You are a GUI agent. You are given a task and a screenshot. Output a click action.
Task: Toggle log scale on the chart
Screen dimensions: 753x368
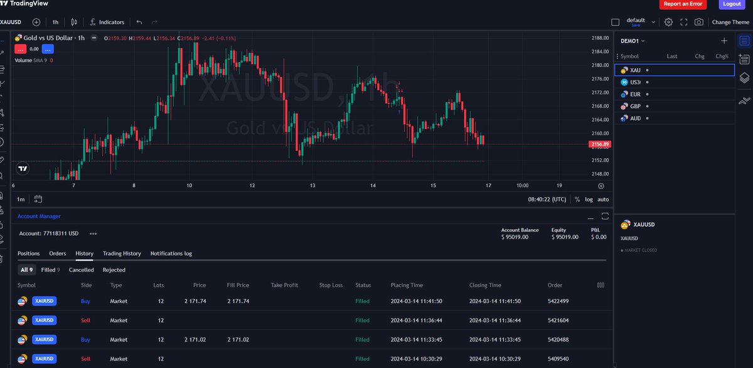tap(589, 199)
